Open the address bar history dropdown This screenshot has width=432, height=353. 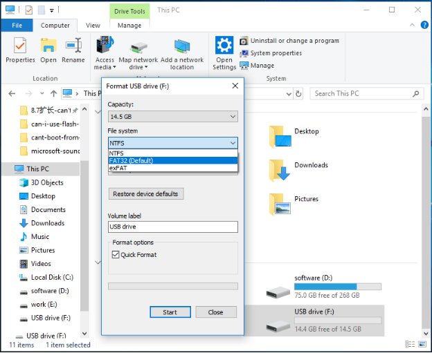coord(289,94)
